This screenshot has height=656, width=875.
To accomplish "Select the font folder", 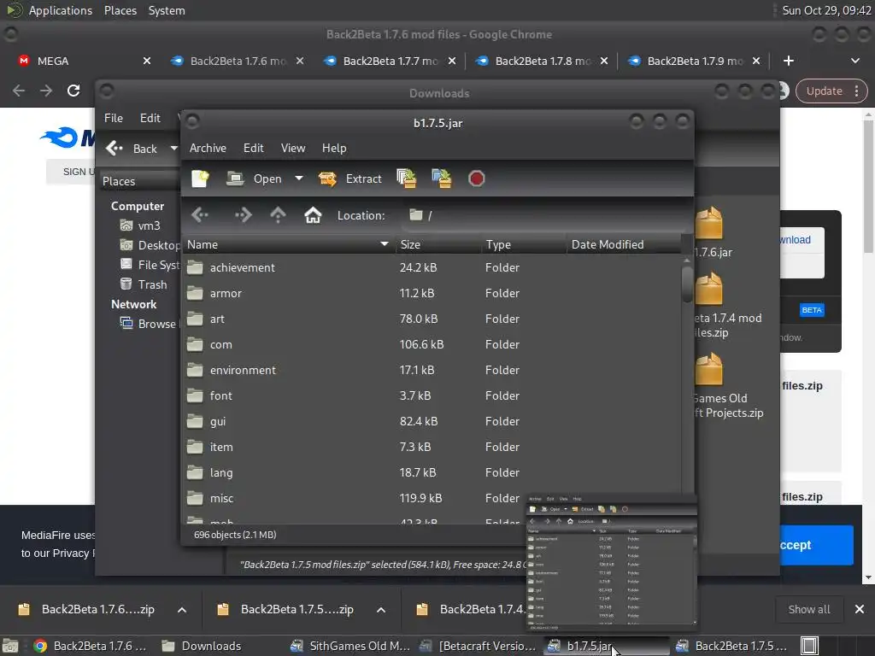I will 432,396.
